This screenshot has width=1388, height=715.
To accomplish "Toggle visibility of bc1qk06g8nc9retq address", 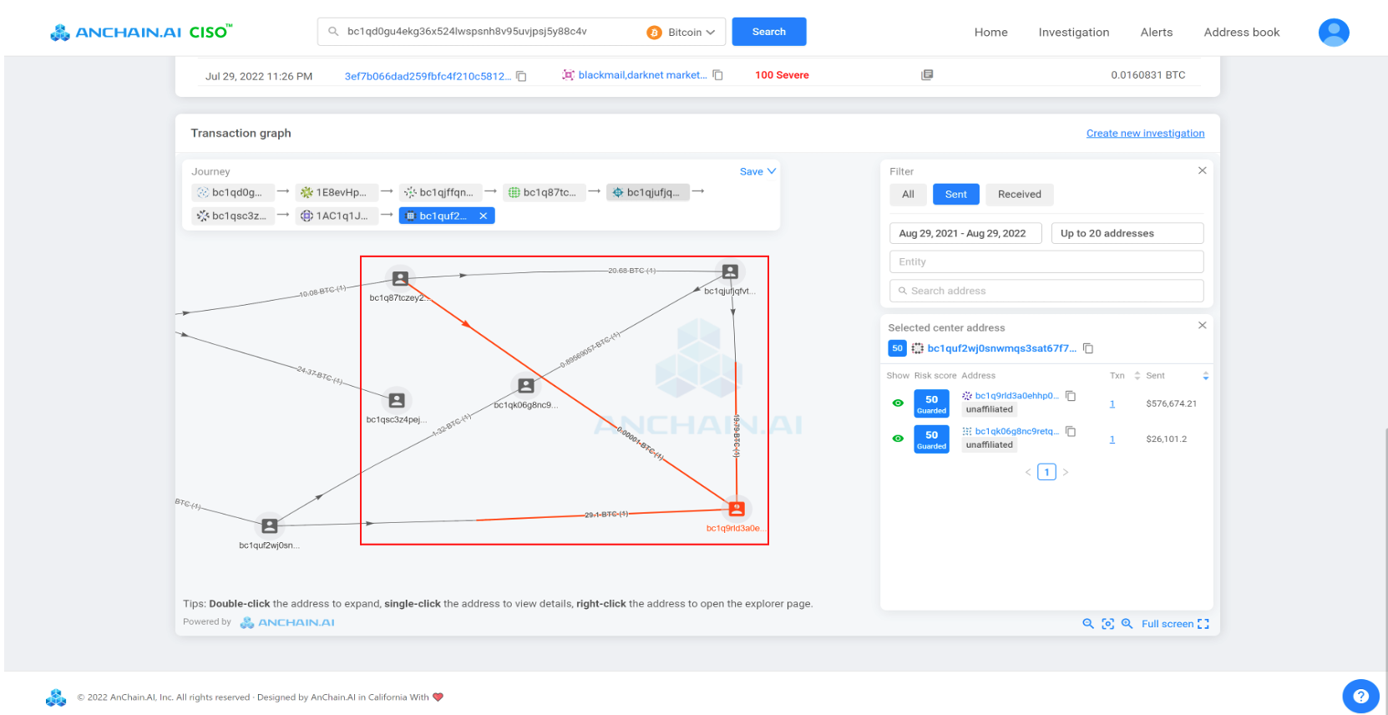I will [x=898, y=439].
